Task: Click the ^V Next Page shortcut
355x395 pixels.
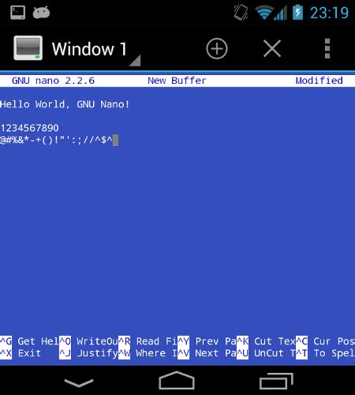Action: [x=207, y=353]
